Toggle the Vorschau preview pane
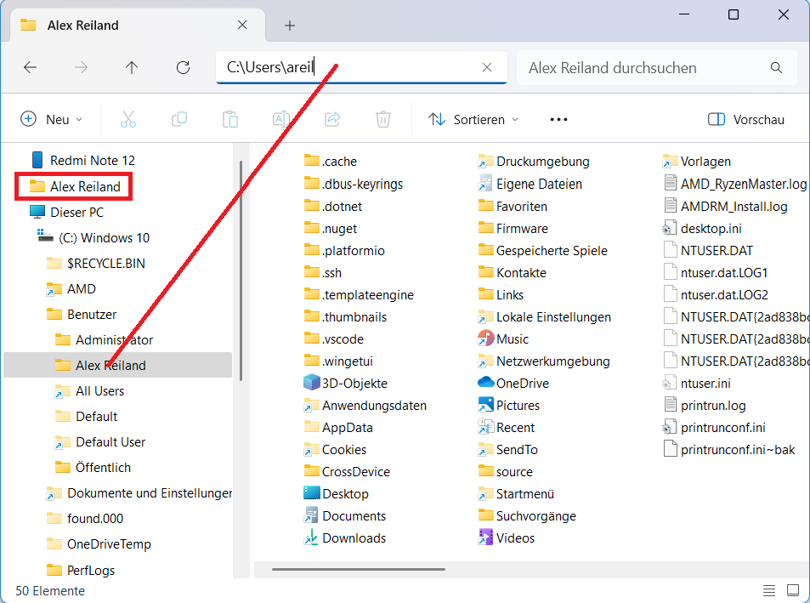Image resolution: width=810 pixels, height=603 pixels. point(746,119)
